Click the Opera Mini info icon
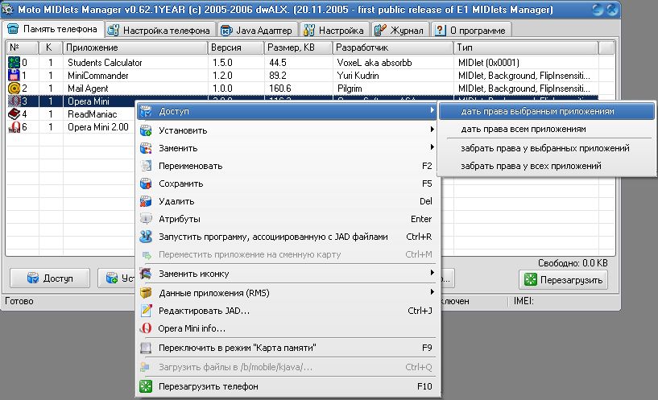Screen dimensions: 658x400 coord(146,328)
